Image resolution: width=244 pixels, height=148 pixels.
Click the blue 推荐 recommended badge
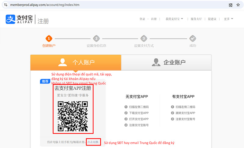45,81
